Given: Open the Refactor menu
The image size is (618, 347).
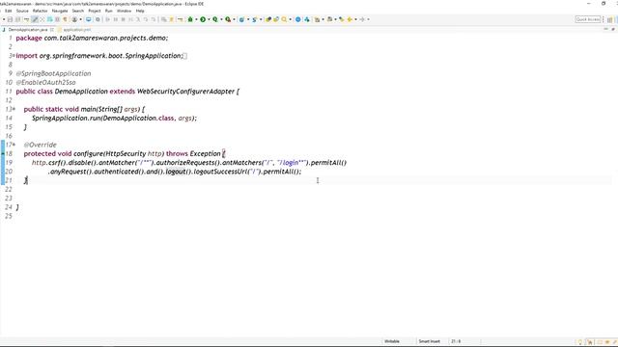Looking at the screenshot, I should tap(40, 11).
